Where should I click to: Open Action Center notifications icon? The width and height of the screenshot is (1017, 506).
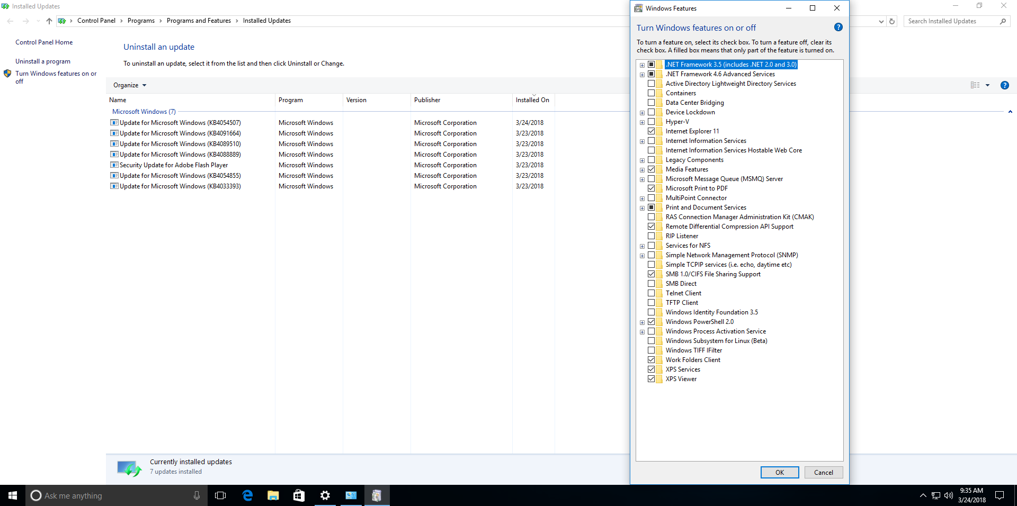(x=1000, y=495)
